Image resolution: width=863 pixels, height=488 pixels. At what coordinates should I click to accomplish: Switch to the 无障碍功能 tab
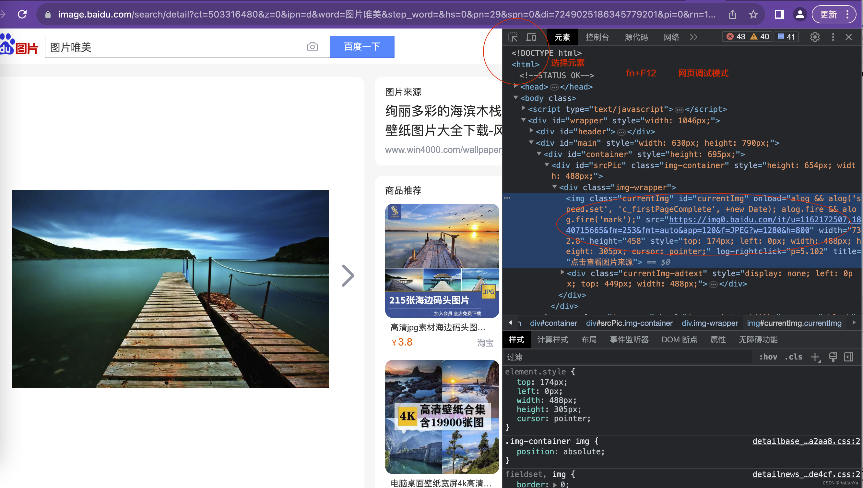758,339
